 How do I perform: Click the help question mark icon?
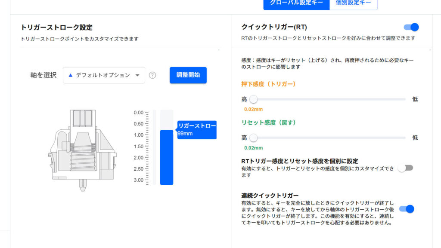[x=152, y=75]
